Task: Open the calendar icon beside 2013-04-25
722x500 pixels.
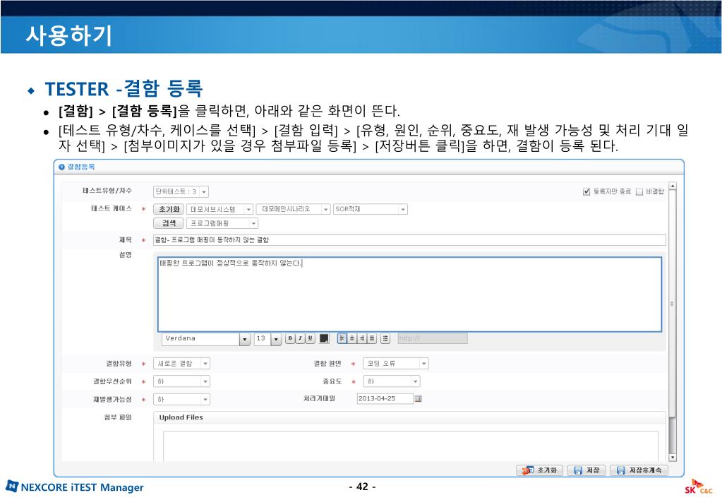Action: click(x=418, y=398)
